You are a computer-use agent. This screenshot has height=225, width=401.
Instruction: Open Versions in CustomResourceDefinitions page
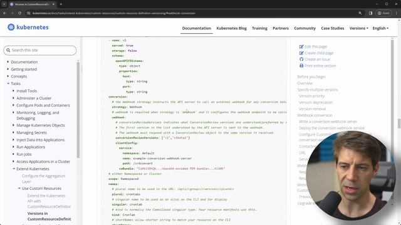click(x=49, y=216)
